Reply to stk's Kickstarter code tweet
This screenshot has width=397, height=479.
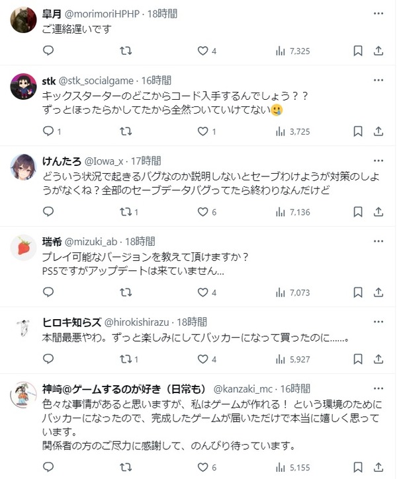coord(52,131)
